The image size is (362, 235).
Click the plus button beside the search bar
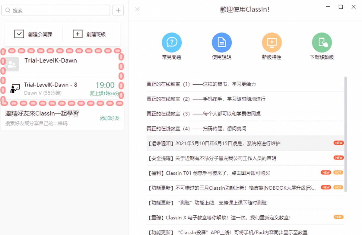[x=118, y=10]
